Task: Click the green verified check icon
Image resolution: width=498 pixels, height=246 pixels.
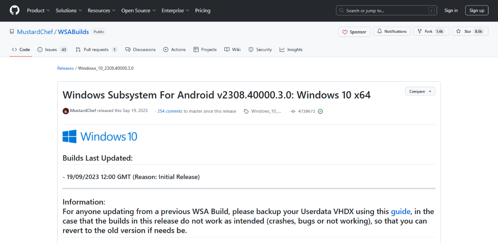Action: (320, 111)
